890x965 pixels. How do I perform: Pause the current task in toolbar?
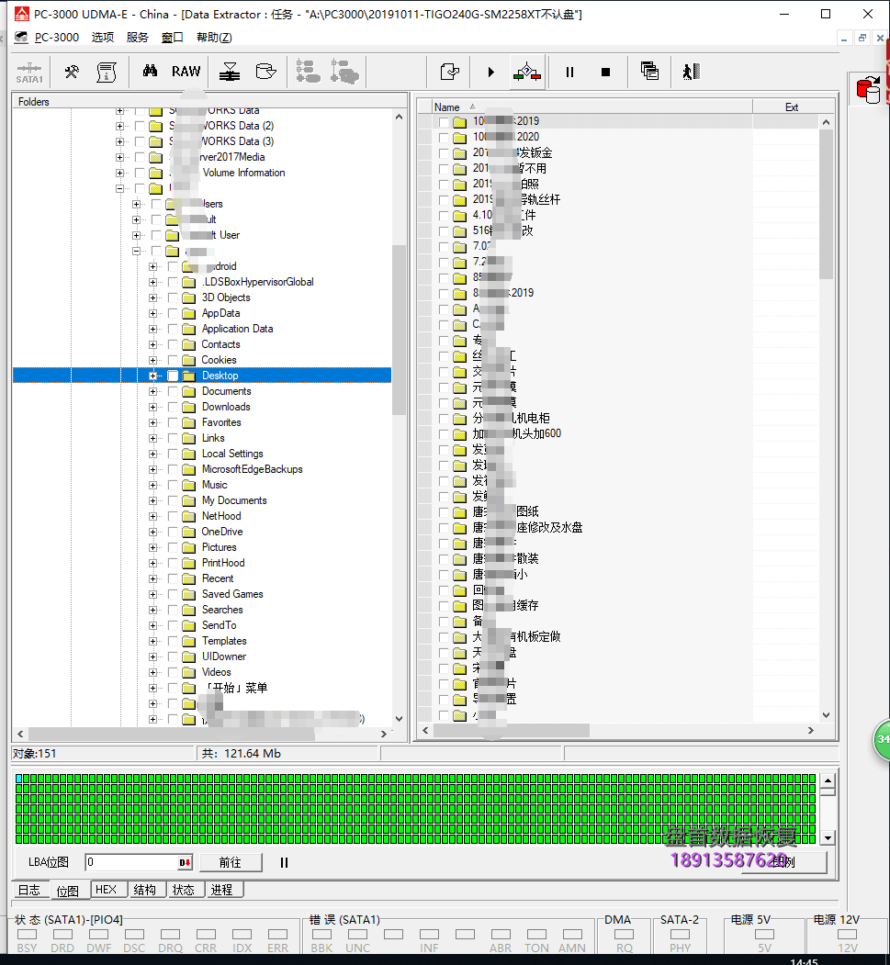(569, 72)
